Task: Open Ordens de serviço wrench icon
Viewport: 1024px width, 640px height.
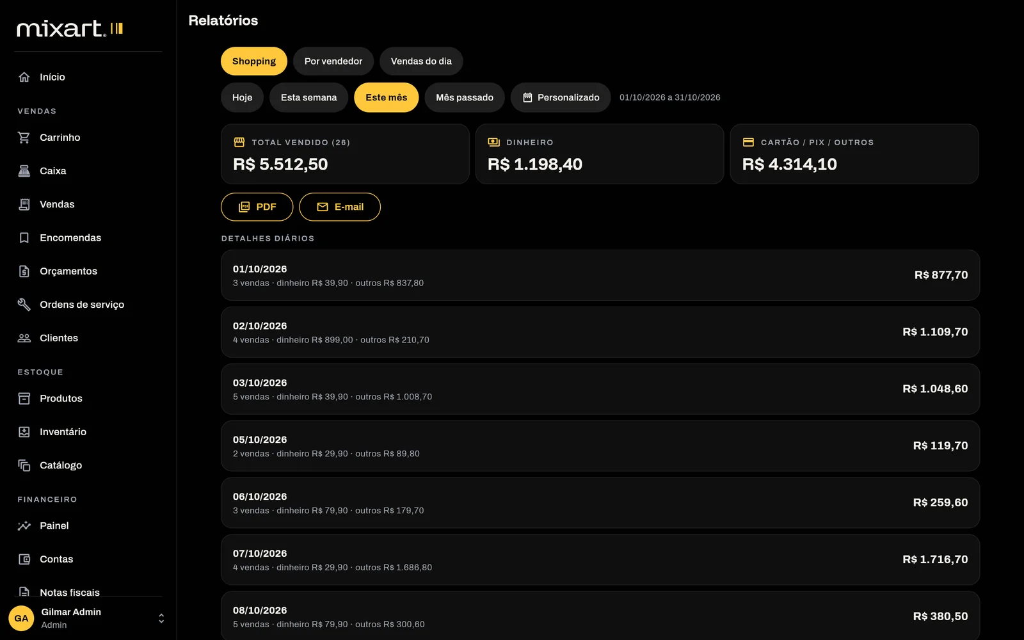Action: tap(24, 305)
